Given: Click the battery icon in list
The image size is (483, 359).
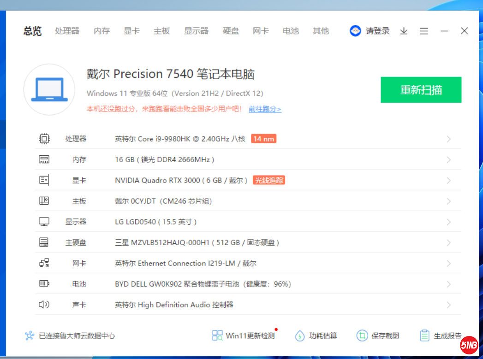Looking at the screenshot, I should click(x=44, y=284).
